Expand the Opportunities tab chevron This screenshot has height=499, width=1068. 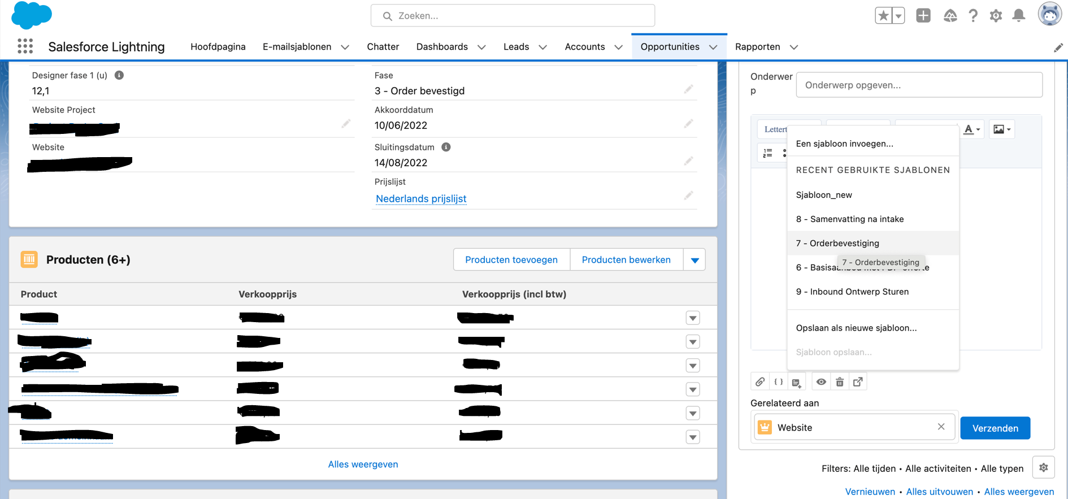[x=713, y=47]
